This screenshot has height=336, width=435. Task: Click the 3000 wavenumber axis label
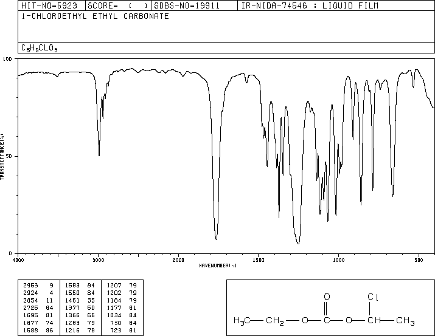[x=98, y=260]
